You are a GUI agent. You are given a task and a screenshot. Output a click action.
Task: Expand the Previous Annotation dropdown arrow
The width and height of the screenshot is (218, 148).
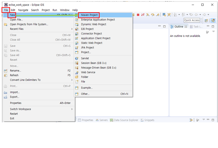click(187, 14)
